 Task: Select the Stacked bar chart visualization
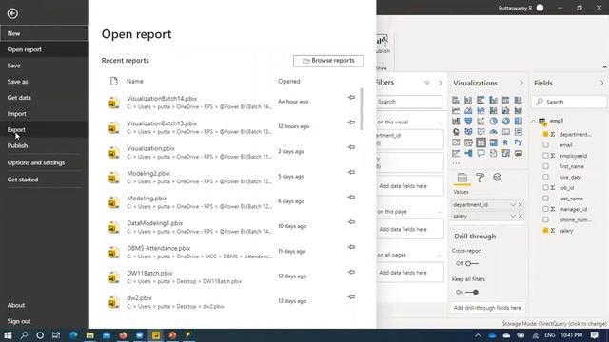(x=456, y=100)
